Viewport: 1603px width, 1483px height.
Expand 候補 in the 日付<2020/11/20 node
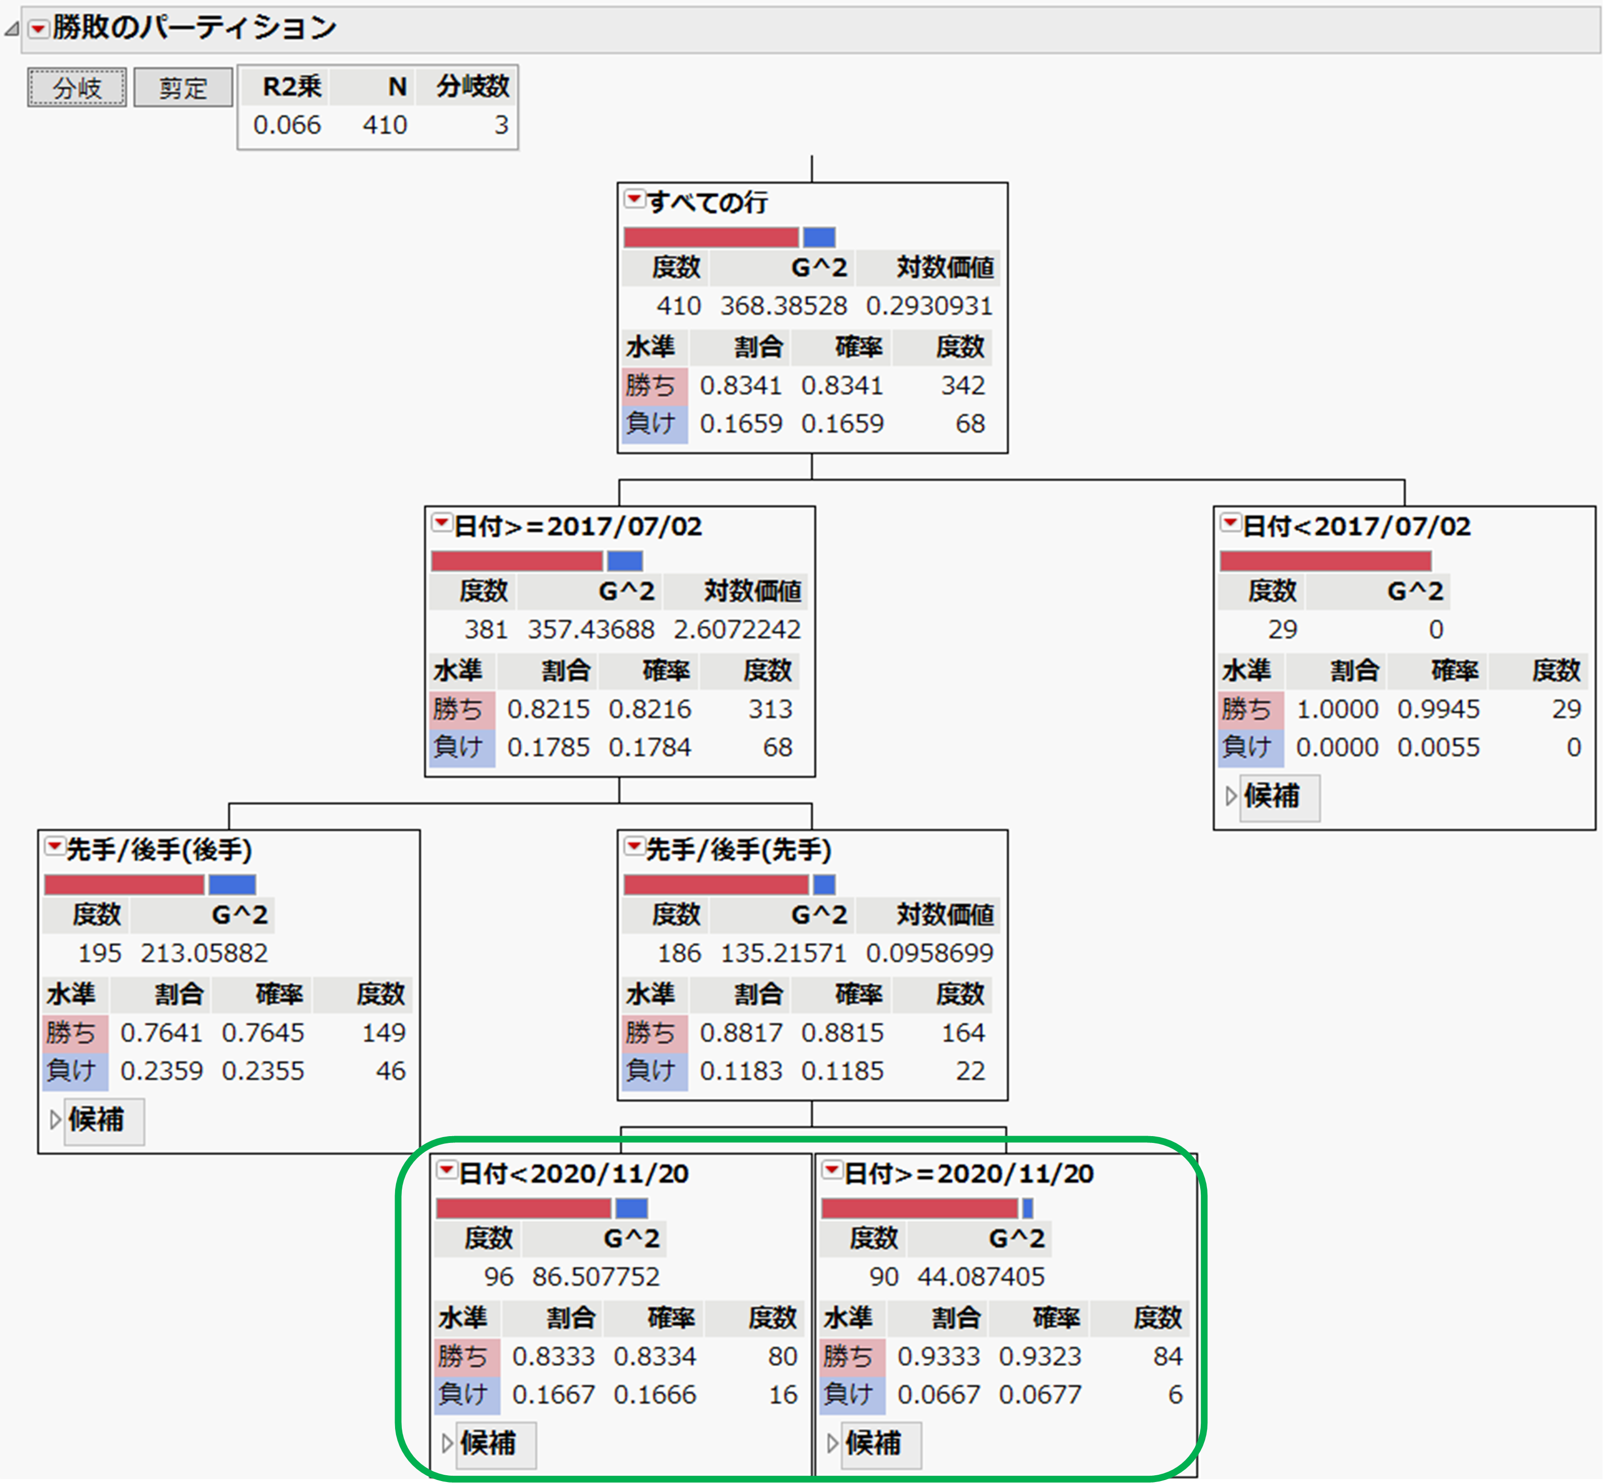tap(447, 1444)
